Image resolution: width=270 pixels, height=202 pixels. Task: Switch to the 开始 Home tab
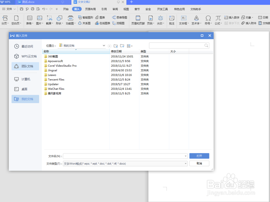[x=66, y=9]
